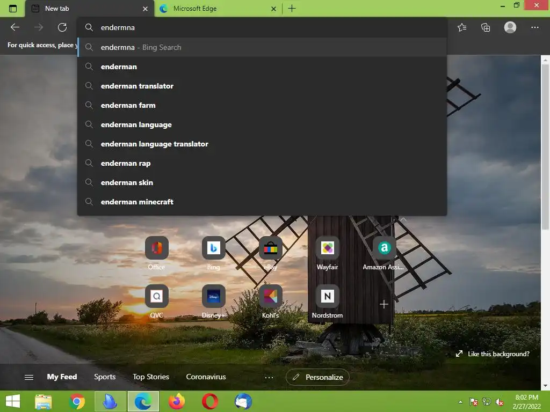Switch to the Microsoft Edge tab
Viewport: 550px width, 412px height.
218,9
